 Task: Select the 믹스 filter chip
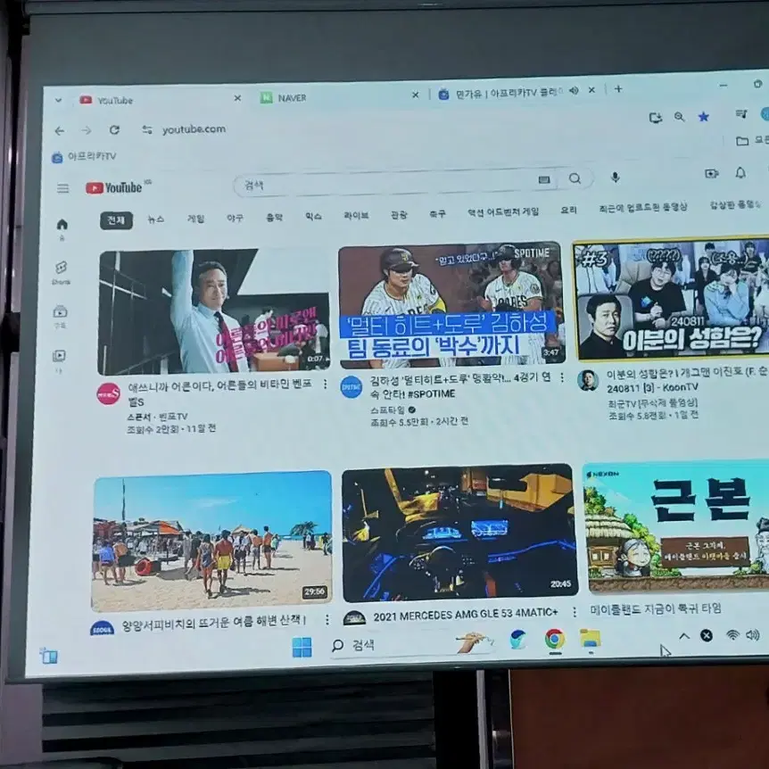coord(313,216)
